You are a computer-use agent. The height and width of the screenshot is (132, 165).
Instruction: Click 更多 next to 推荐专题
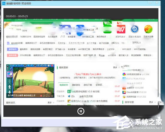pos(151,102)
